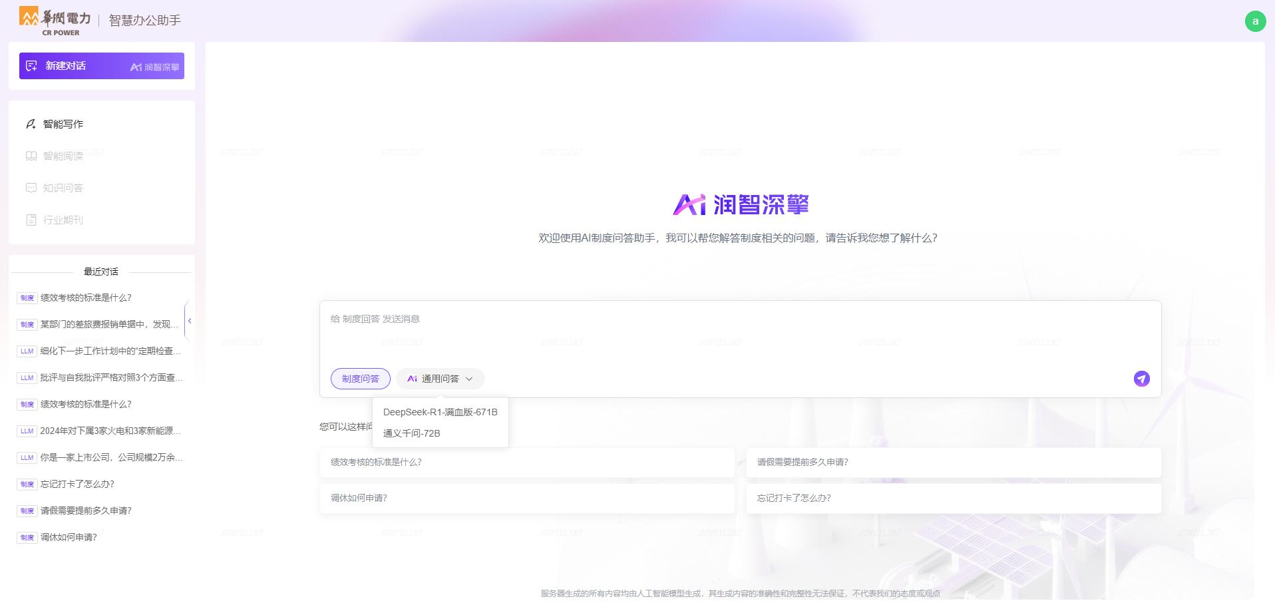Toggle the 制度问答 mode pill
This screenshot has width=1275, height=615.
coord(360,379)
